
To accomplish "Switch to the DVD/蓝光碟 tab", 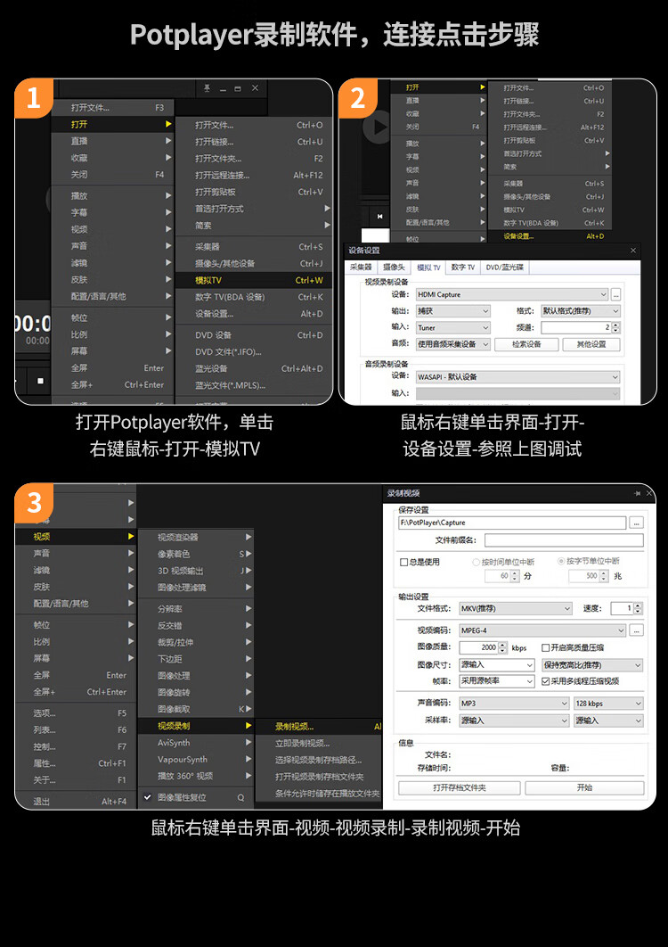I will point(505,267).
